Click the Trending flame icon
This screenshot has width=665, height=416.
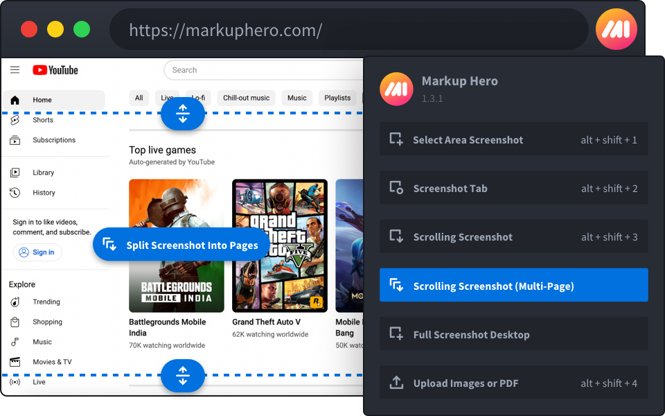pyautogui.click(x=15, y=302)
